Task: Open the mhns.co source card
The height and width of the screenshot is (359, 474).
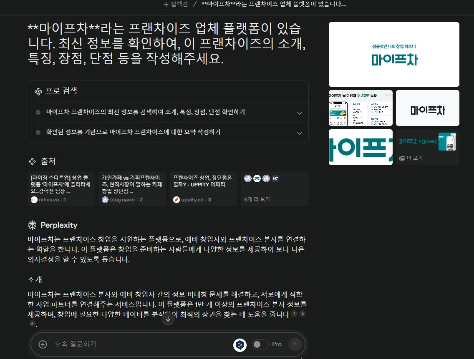Action: [61, 188]
